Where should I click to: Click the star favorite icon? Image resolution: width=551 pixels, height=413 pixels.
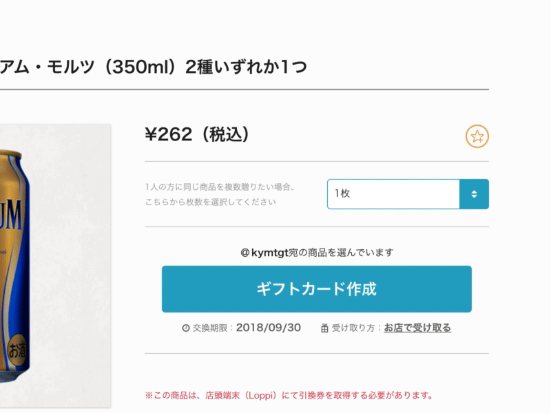click(x=477, y=136)
